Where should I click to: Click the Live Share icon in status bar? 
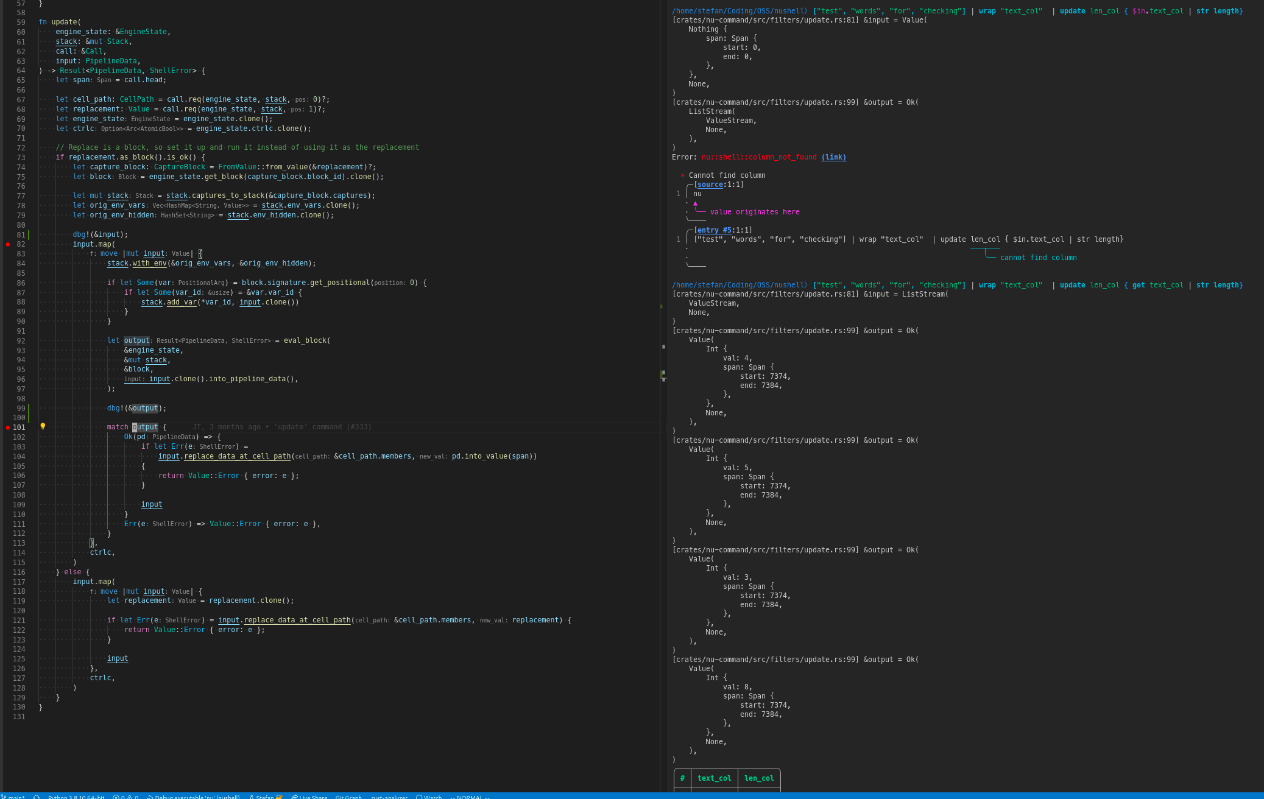tap(309, 797)
